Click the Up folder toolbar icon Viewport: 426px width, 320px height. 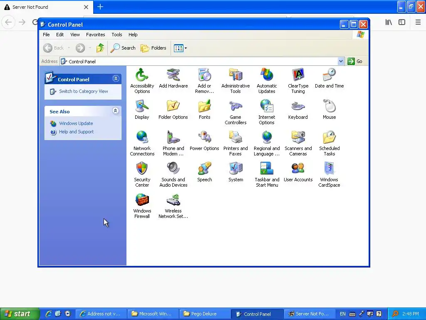pos(100,48)
